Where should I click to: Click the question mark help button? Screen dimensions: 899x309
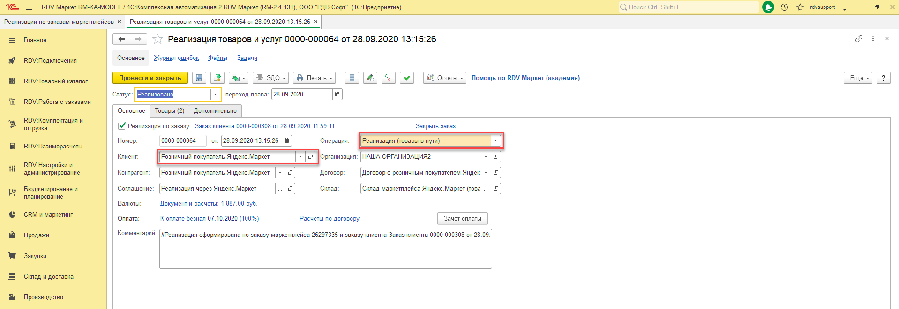[884, 78]
